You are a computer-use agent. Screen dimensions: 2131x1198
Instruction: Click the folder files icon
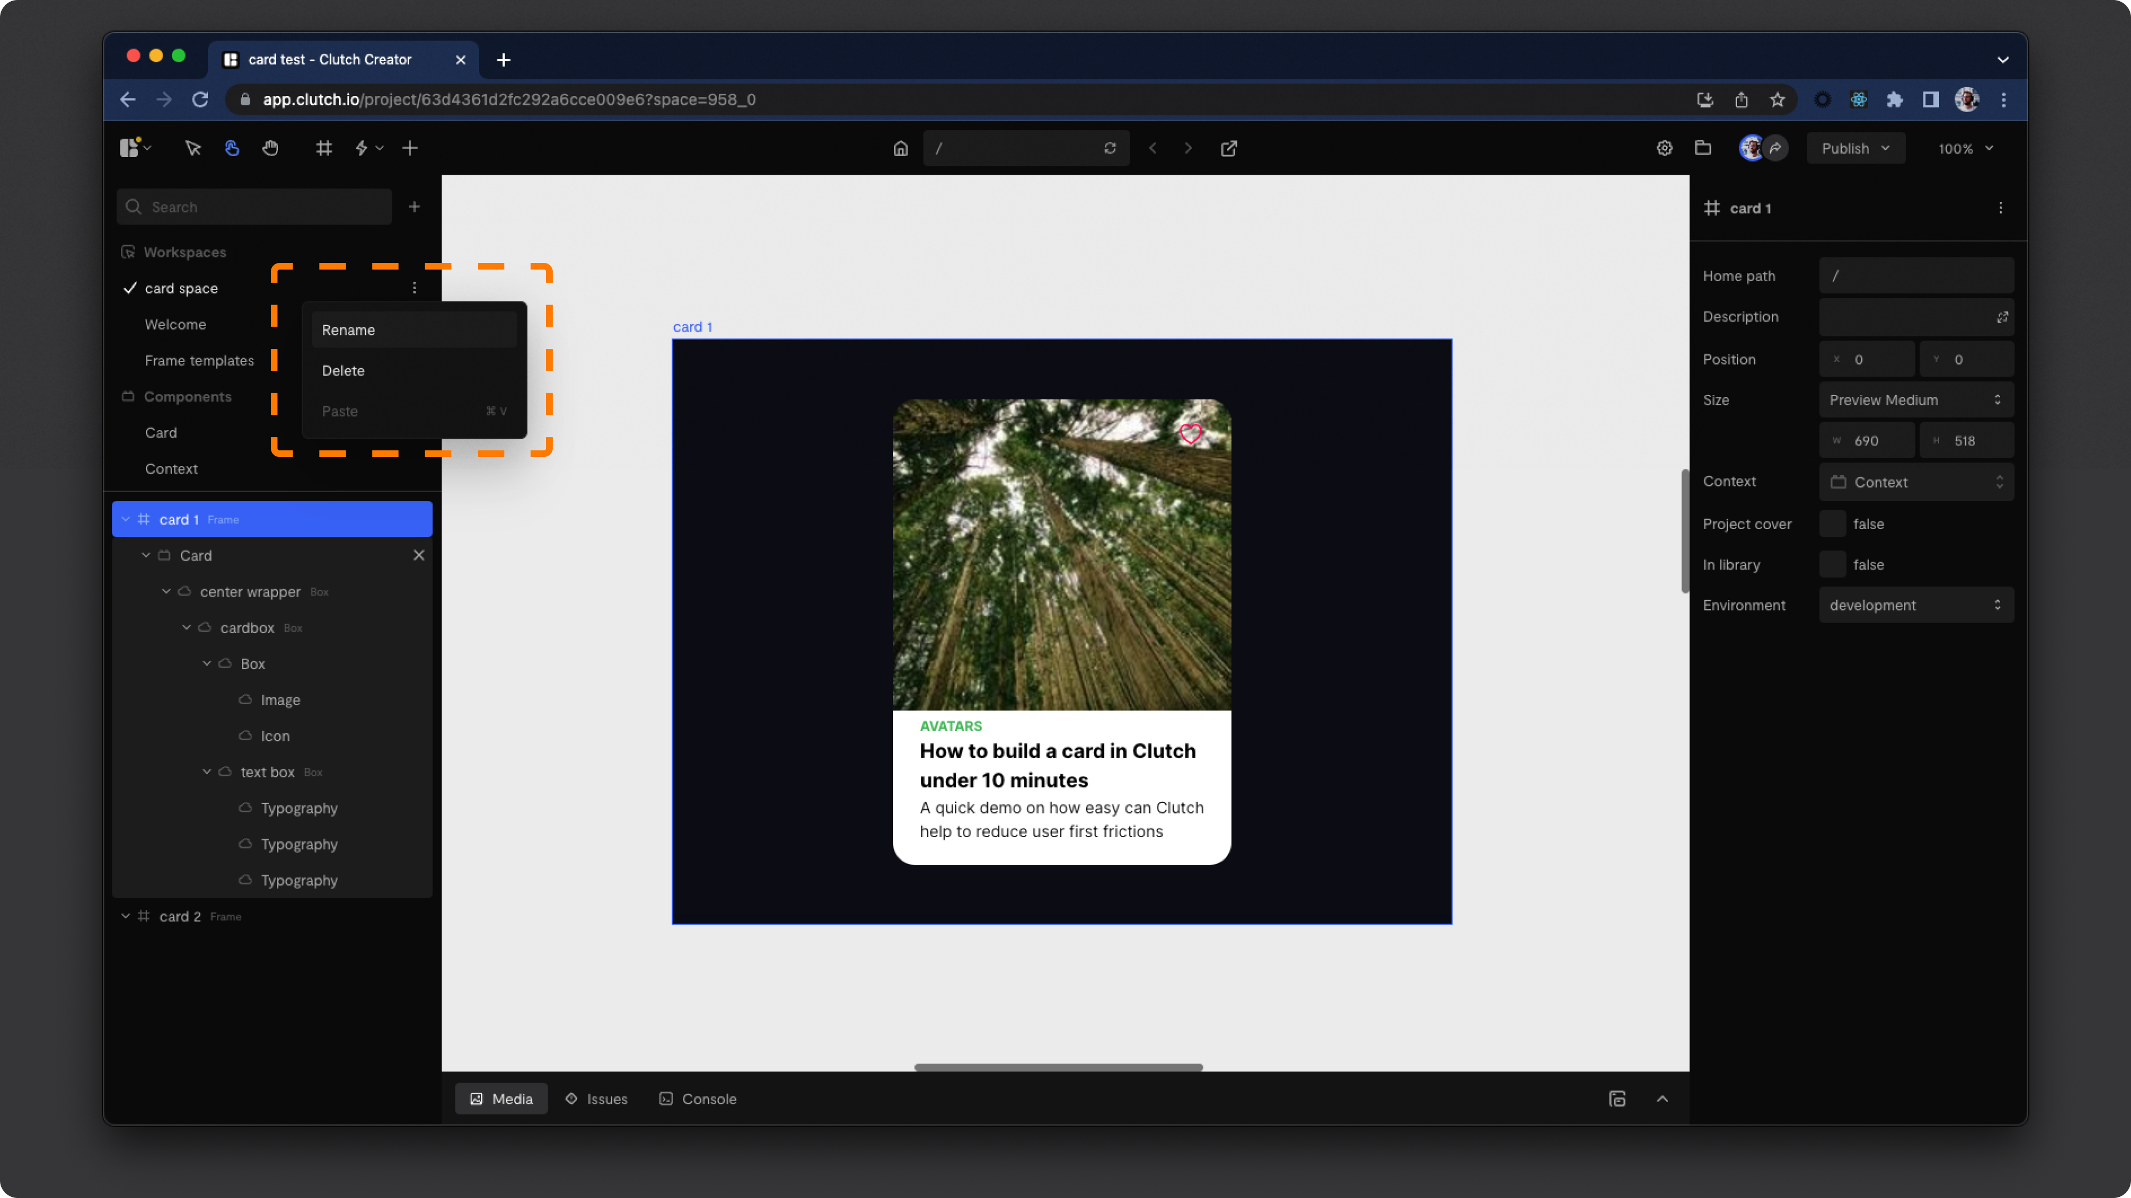pos(1703,148)
